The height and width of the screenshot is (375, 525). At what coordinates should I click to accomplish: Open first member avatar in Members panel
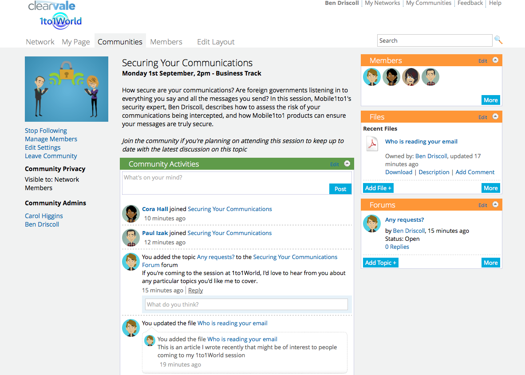click(x=371, y=77)
